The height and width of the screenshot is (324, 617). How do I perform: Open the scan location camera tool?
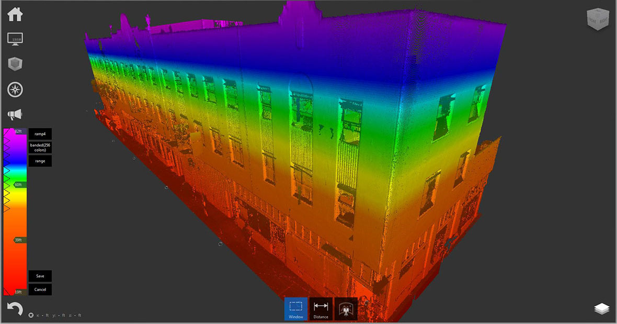(346, 309)
